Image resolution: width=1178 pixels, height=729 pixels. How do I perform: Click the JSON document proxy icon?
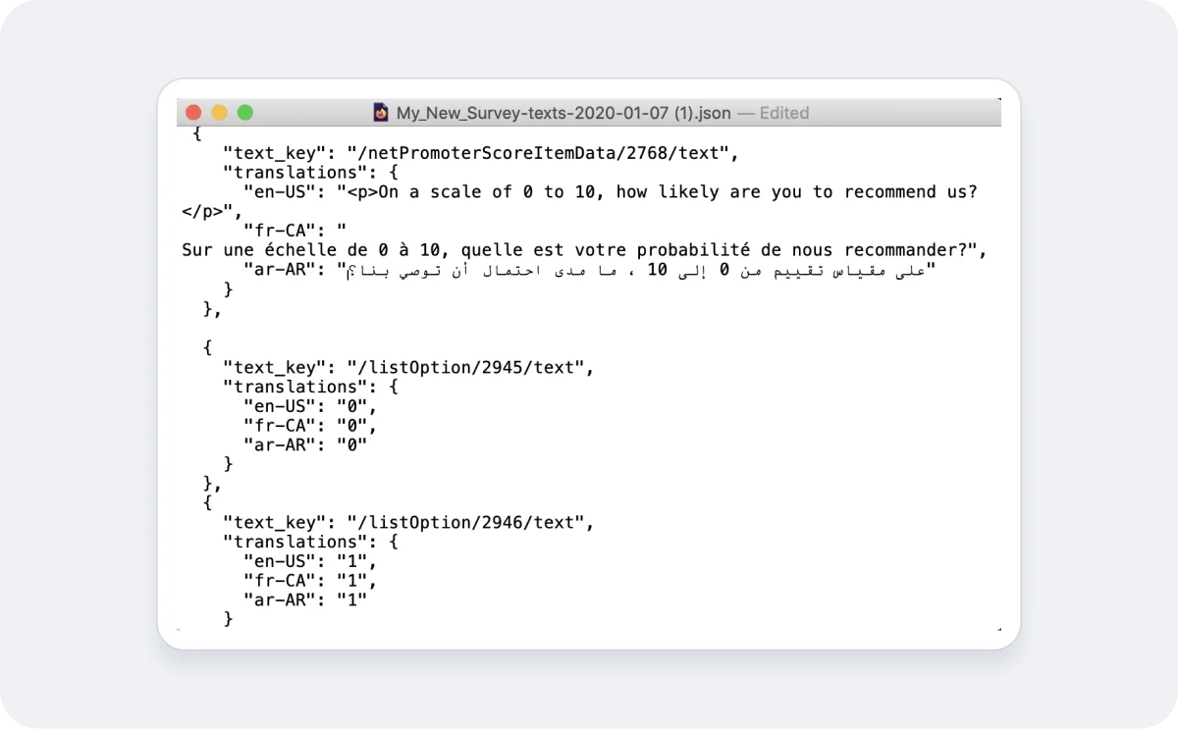tap(381, 112)
